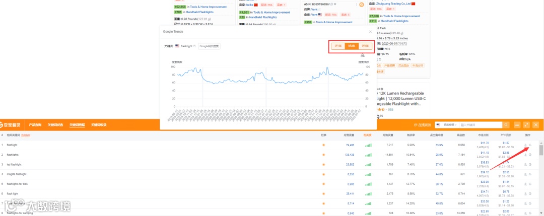The image size is (544, 216).
Task: Click Google icon in the led flashlight row
Action: pos(530,164)
